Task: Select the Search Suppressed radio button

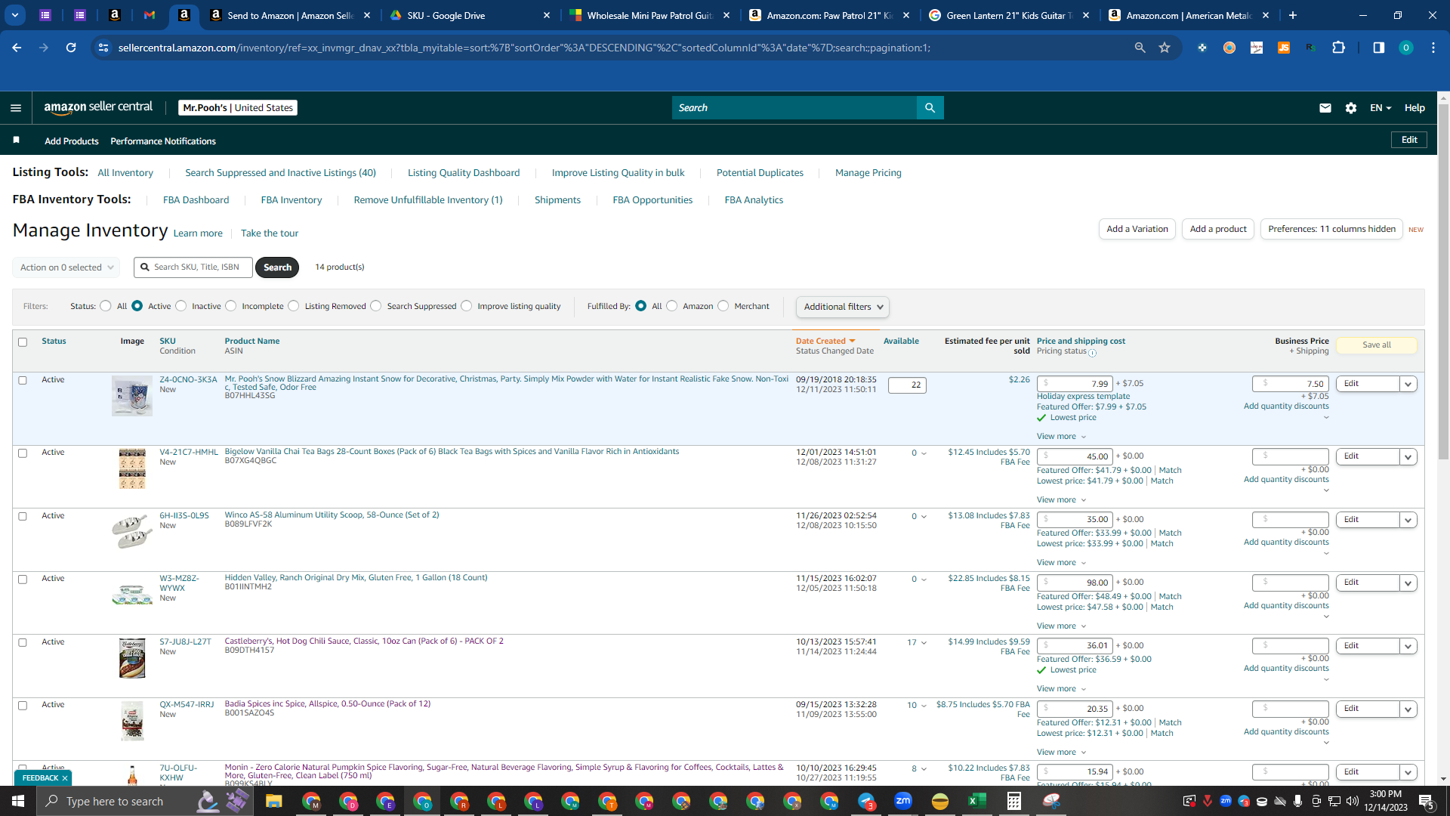Action: coord(376,306)
